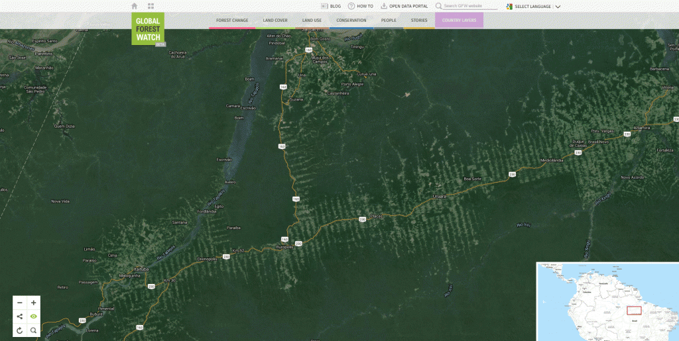Click the Quem Dizia label
679x341 pixels.
click(64, 126)
